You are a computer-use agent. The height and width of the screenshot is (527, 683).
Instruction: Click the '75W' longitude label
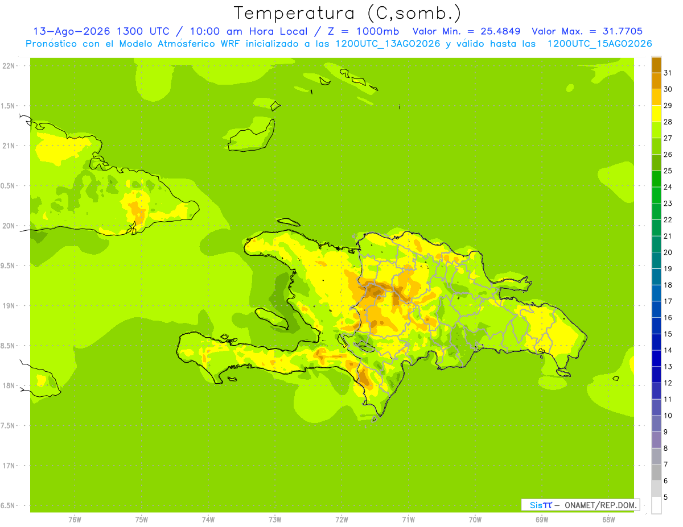click(142, 519)
